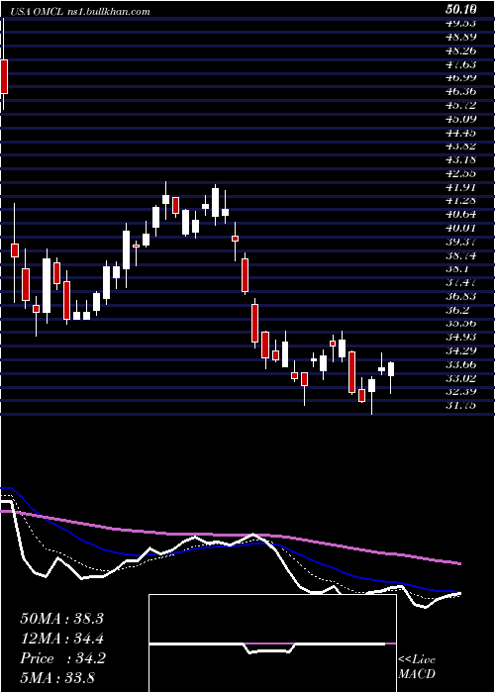
Task: Click the 33.02 price axis label
Action: (x=460, y=378)
